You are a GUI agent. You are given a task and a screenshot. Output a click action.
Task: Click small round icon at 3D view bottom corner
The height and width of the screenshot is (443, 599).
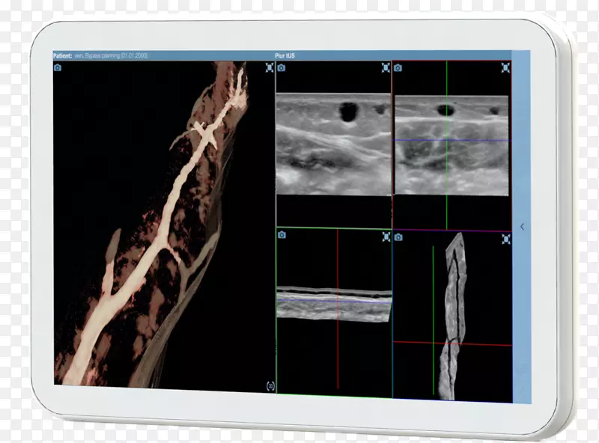(x=270, y=386)
